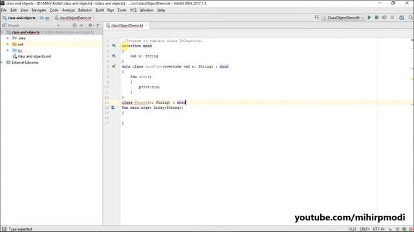Open Project panel settings gear
This screenshot has width=414, height=232.
click(91, 26)
